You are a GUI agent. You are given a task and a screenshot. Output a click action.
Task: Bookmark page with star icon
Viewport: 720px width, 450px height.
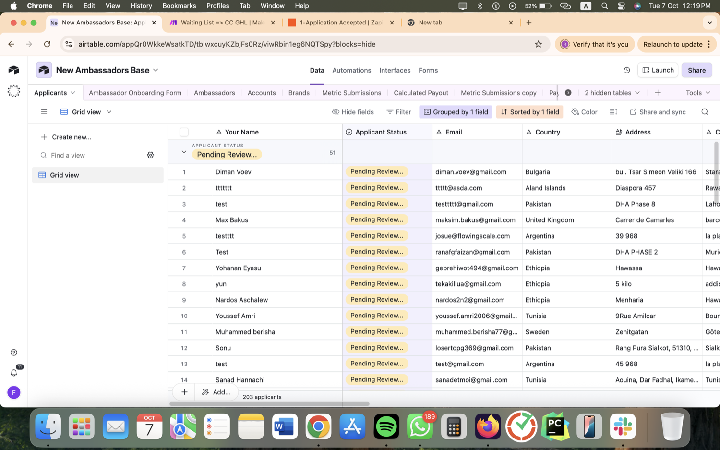click(539, 44)
